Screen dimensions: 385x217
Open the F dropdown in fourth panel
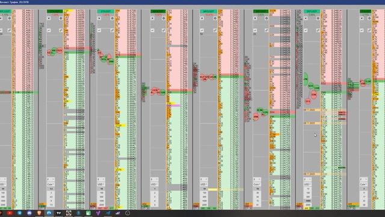155,180
